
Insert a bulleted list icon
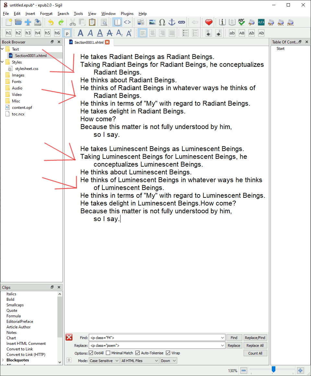185,33
